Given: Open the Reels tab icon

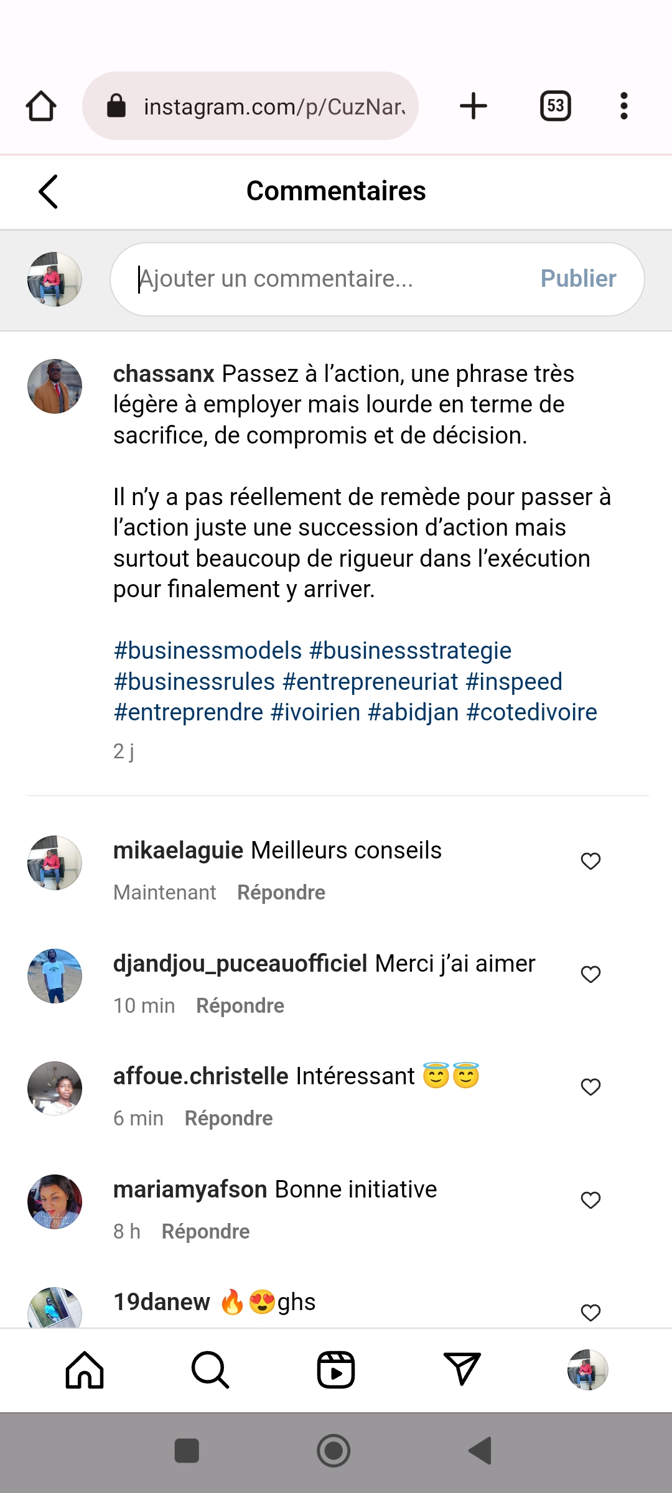Looking at the screenshot, I should [336, 1370].
